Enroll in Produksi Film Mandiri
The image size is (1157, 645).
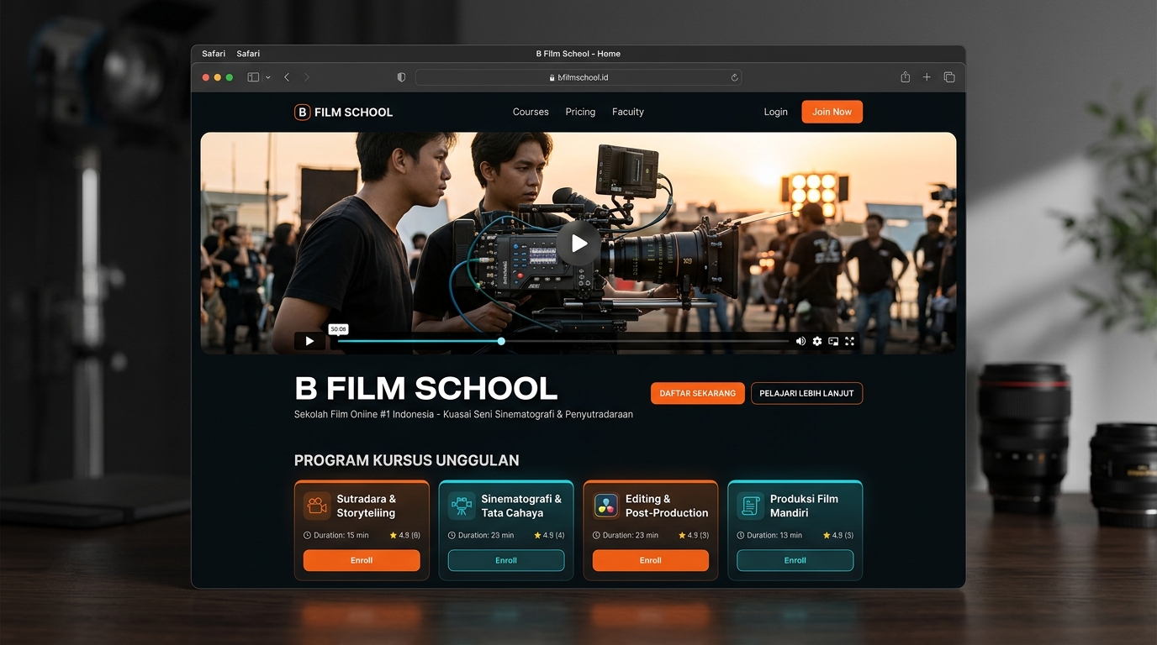pos(795,560)
